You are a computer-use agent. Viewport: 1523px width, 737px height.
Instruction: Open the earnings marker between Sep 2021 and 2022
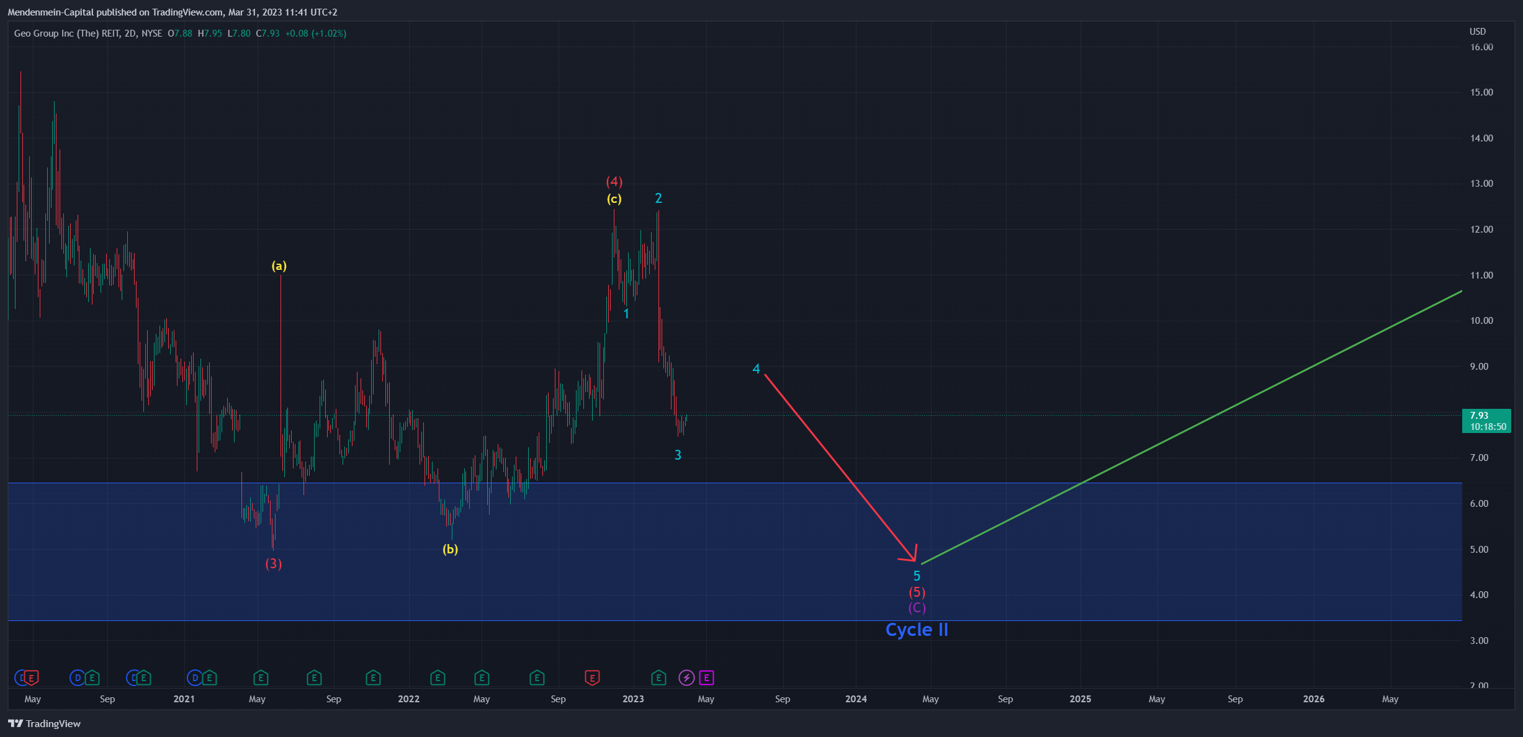(373, 678)
